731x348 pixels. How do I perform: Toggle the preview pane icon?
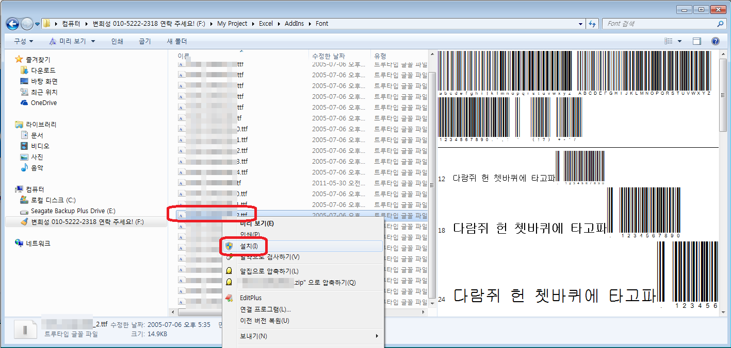pos(697,41)
